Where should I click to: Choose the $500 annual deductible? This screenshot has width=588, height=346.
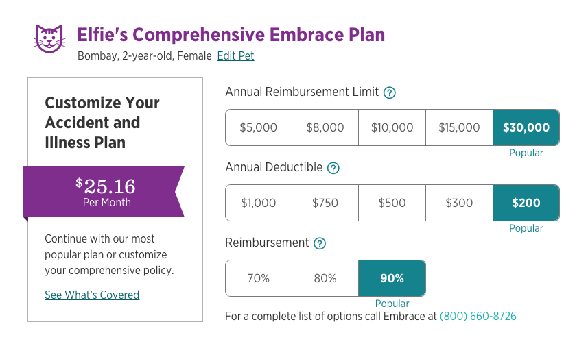(x=392, y=203)
